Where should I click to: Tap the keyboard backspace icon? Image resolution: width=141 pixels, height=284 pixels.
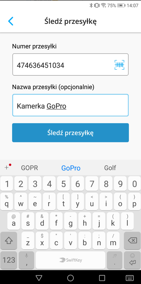[x=132, y=241]
